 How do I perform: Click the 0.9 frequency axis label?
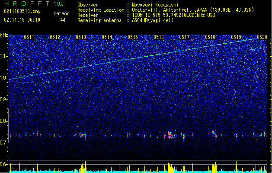pyautogui.click(x=4, y=99)
